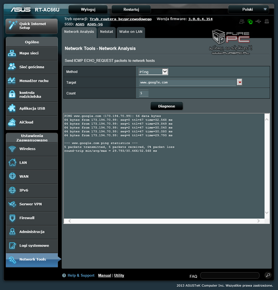Switch to the Netstat tab
The width and height of the screenshot is (278, 290).
pyautogui.click(x=106, y=32)
